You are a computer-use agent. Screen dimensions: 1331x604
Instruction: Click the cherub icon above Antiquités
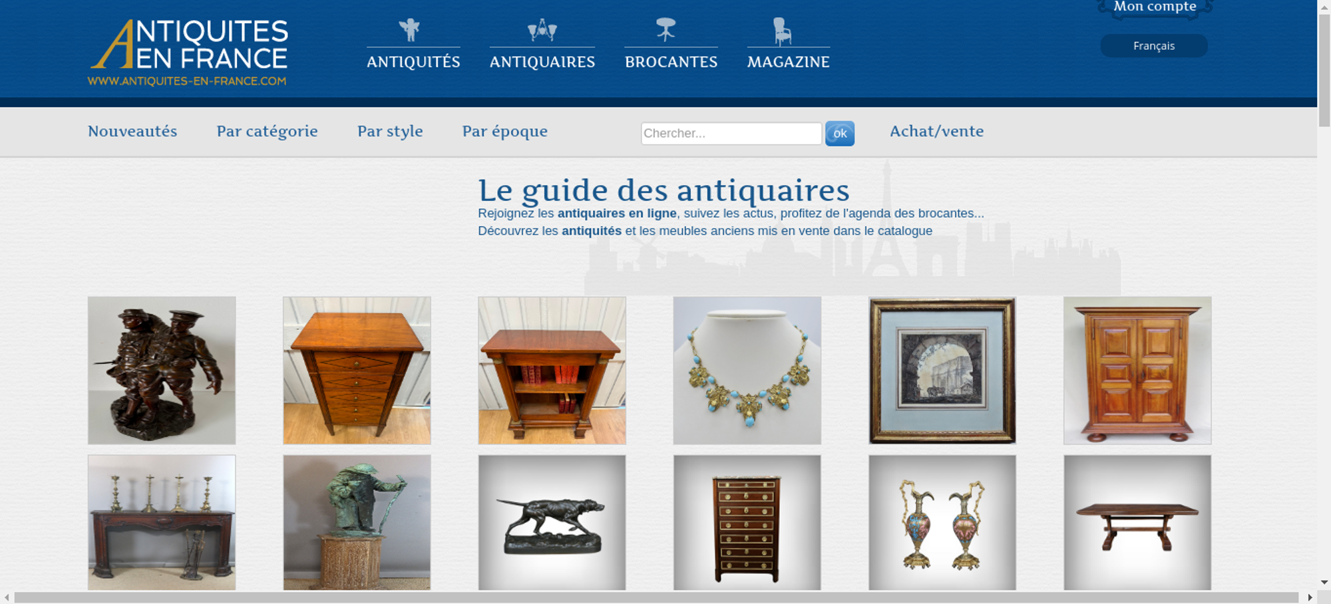409,30
